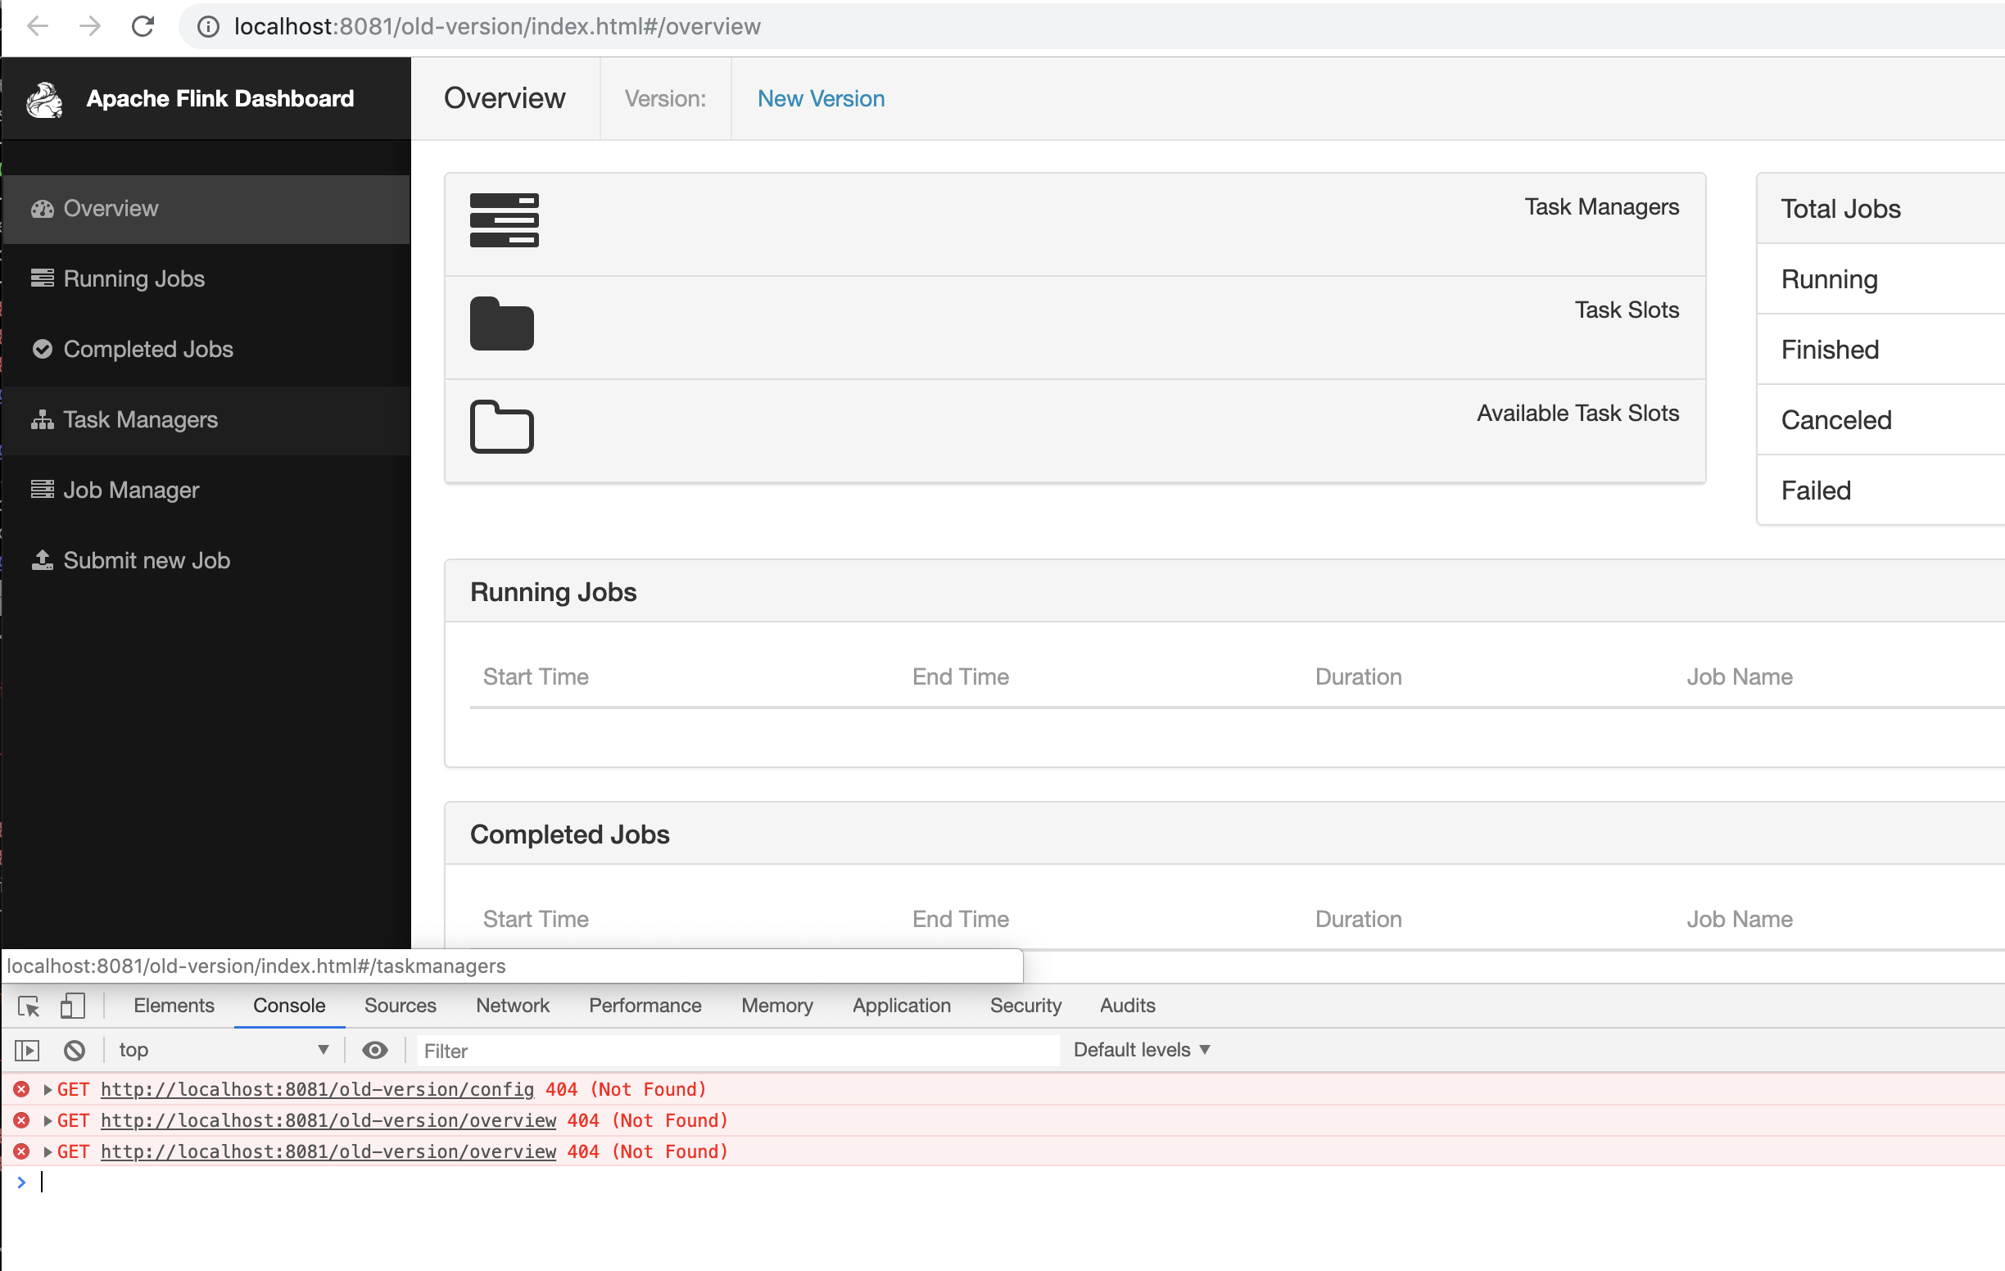Open the old-version/config error URL link
The height and width of the screenshot is (1271, 2005).
(x=316, y=1089)
